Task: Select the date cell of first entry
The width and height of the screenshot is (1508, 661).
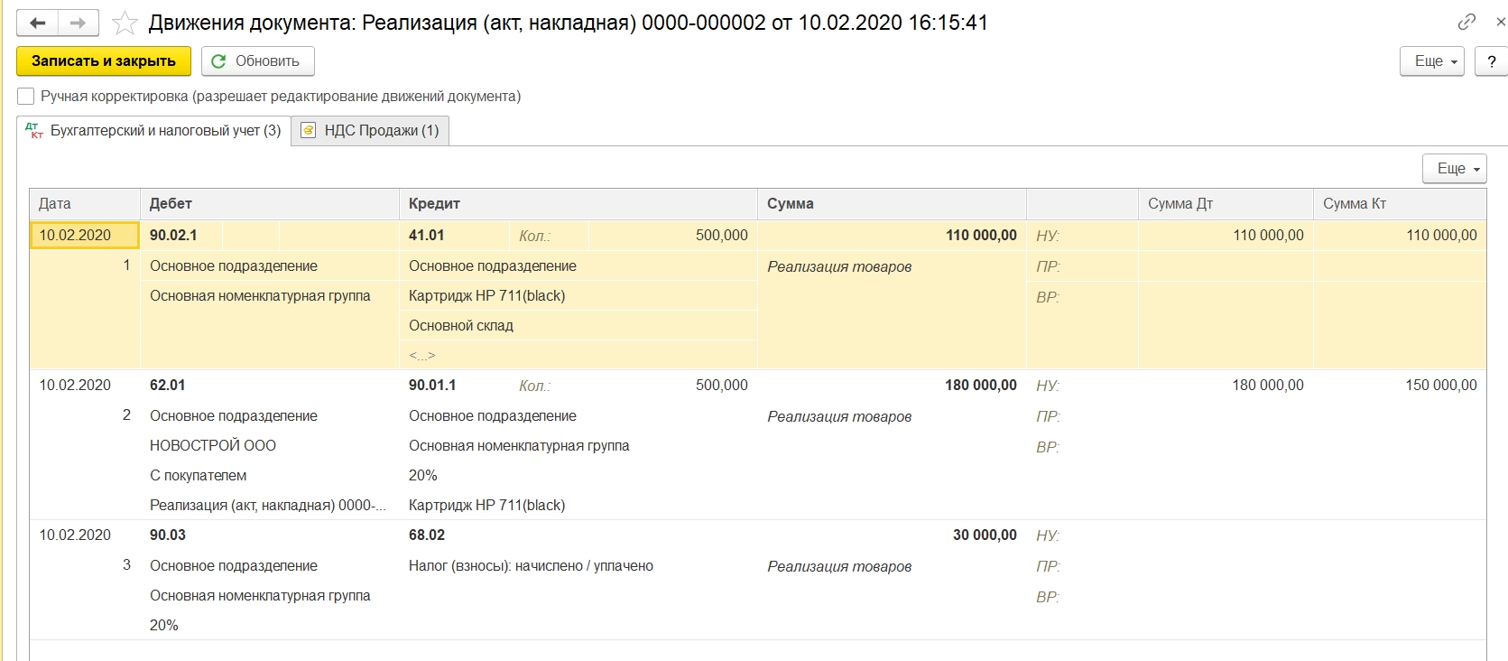Action: pyautogui.click(x=84, y=236)
